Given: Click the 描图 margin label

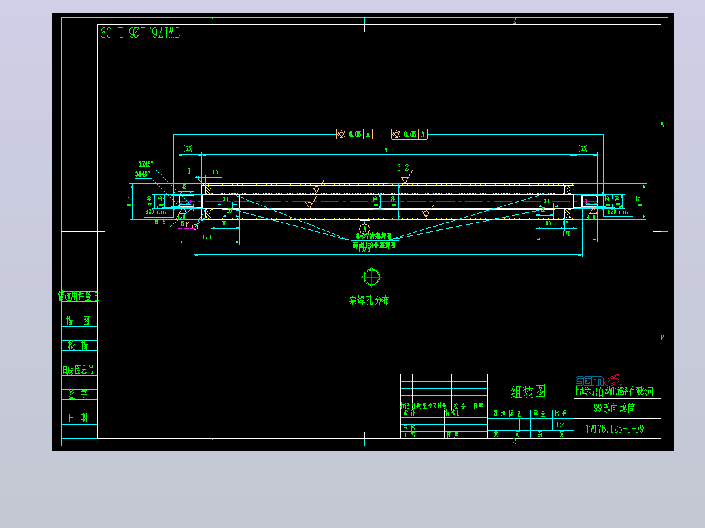Looking at the screenshot, I should tap(78, 321).
